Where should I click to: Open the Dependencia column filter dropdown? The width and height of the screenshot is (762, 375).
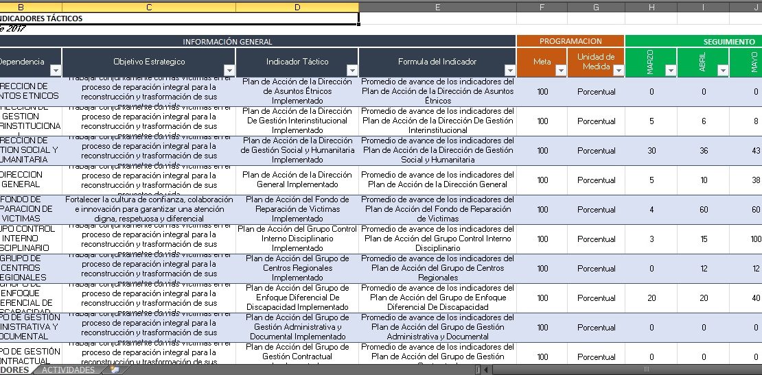[x=56, y=71]
